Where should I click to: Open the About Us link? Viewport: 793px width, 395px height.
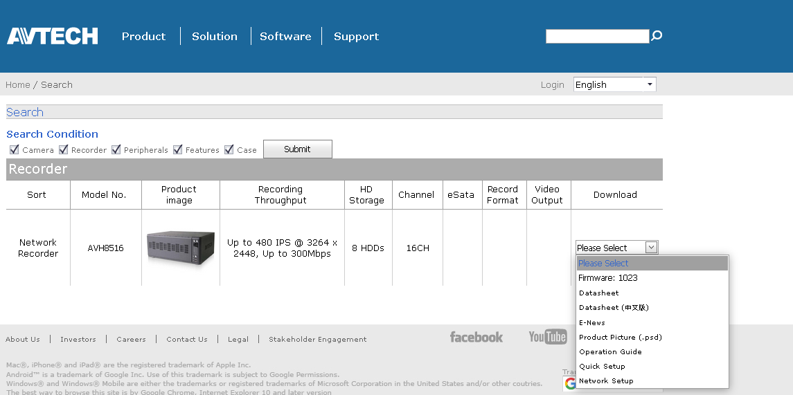point(23,340)
